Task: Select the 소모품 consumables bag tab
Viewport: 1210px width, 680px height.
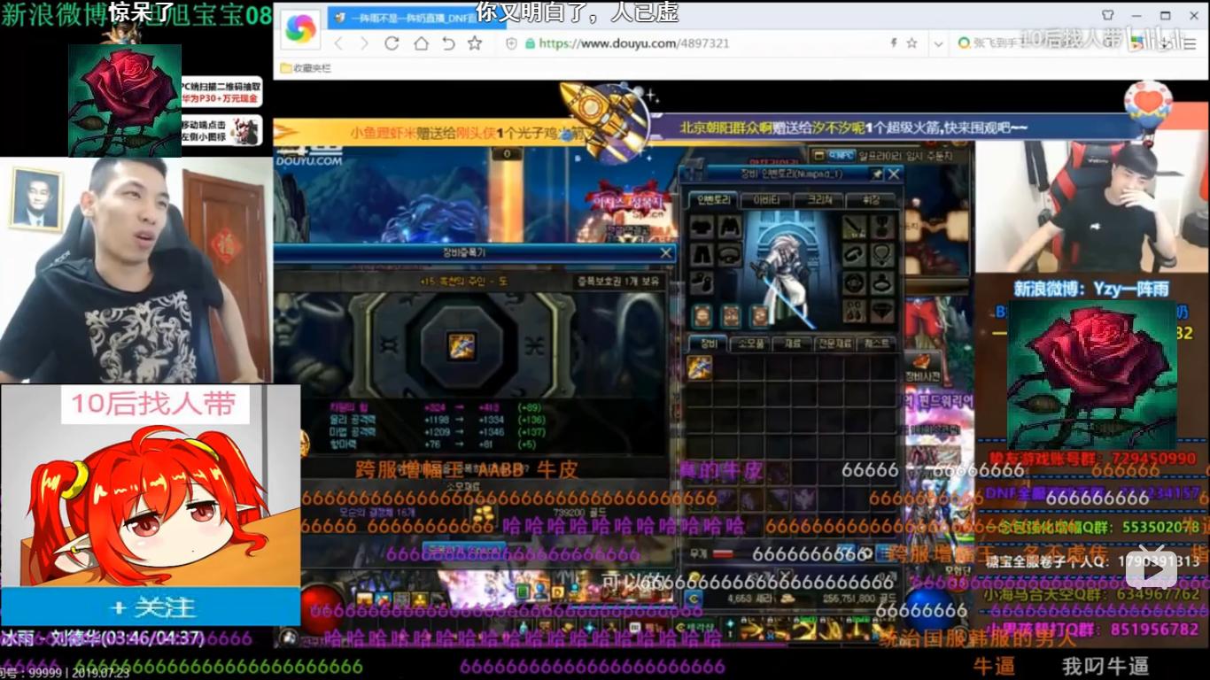Action: [x=749, y=344]
